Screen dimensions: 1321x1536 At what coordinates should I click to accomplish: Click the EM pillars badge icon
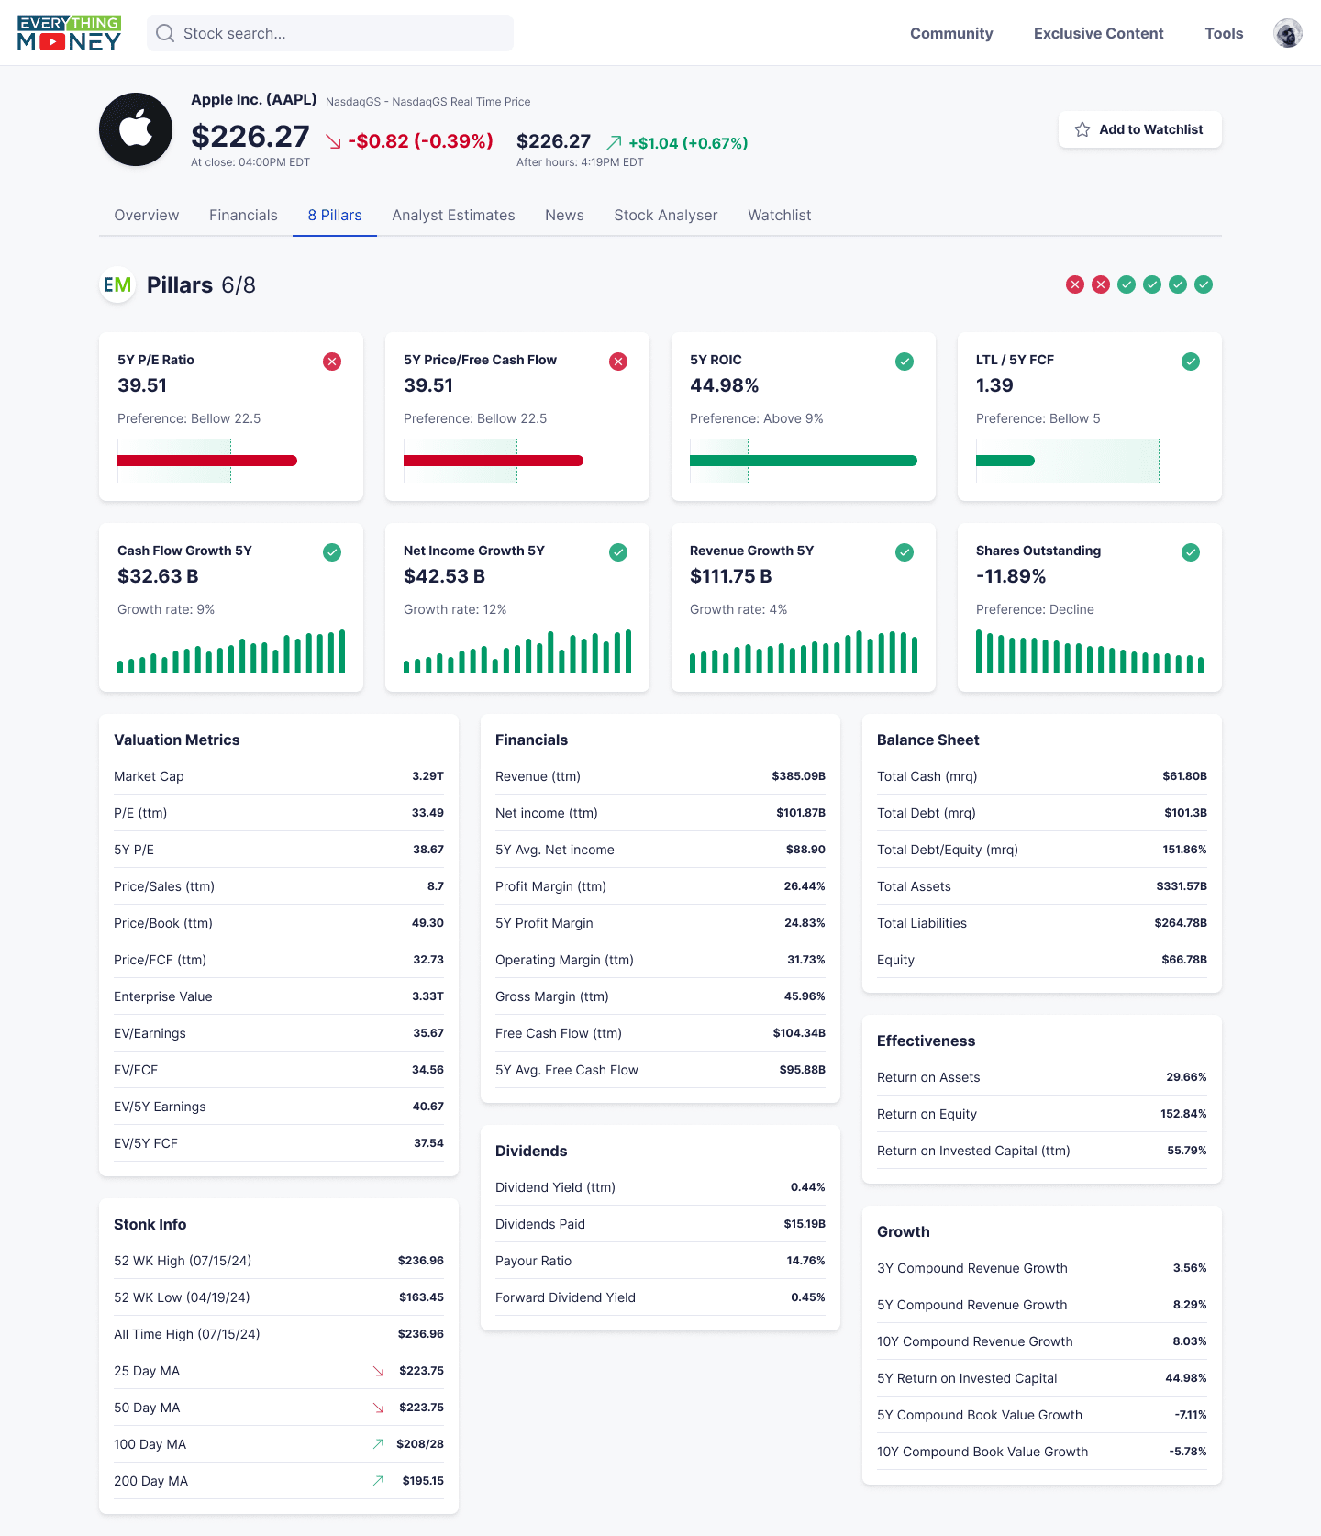117,284
